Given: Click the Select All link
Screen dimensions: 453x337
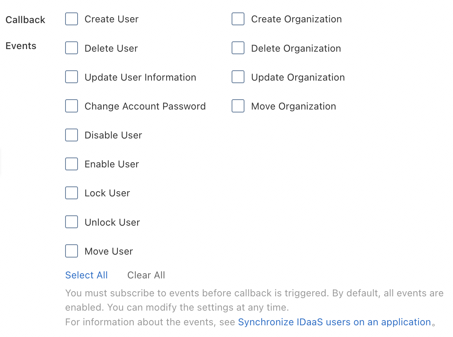Looking at the screenshot, I should tap(86, 275).
